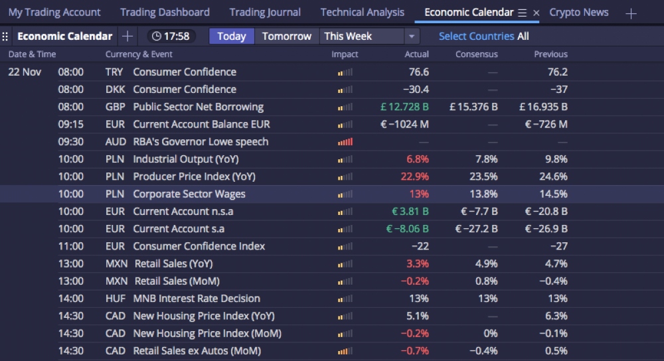
Task: Add a widget with the plus icon beside the Economic Calendar title
Action: click(x=127, y=36)
